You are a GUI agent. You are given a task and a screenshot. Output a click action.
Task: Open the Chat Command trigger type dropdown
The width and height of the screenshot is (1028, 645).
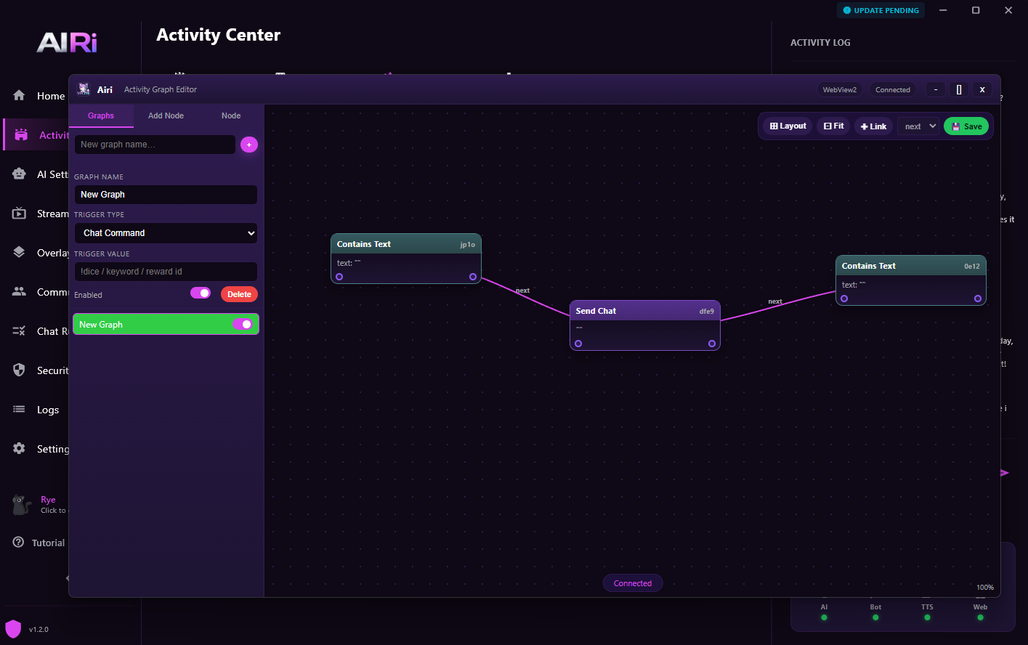coord(166,233)
